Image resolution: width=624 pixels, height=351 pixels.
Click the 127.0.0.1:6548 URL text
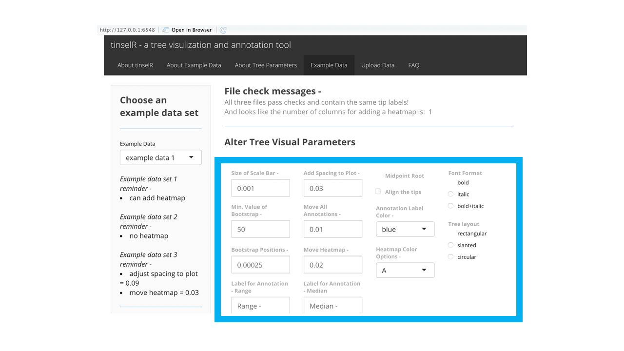tap(127, 30)
